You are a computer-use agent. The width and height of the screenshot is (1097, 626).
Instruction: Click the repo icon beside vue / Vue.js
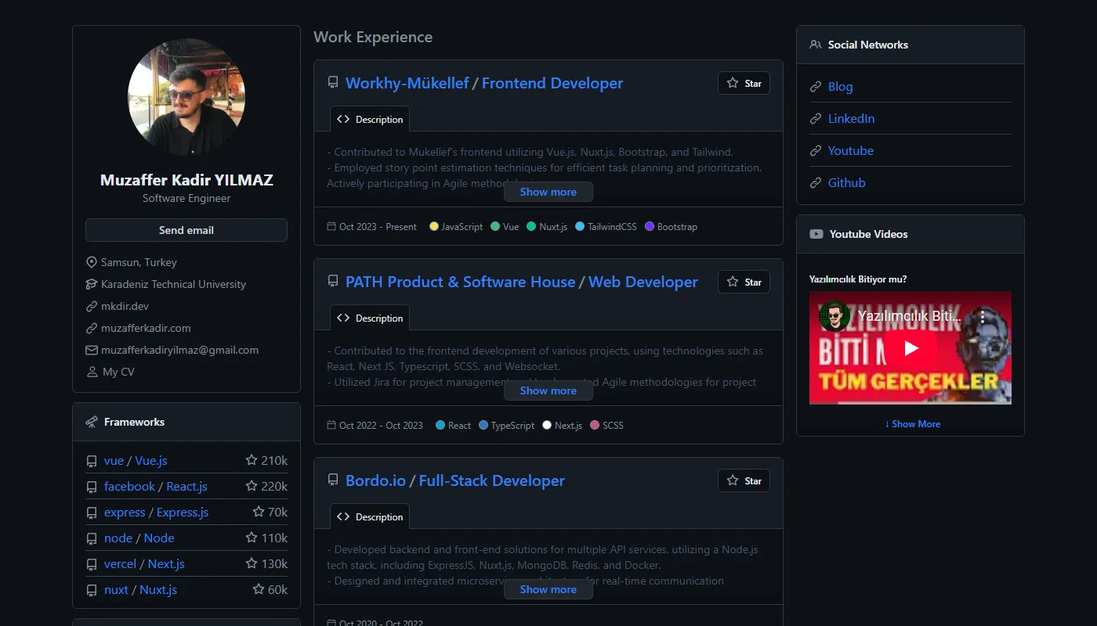pos(92,462)
